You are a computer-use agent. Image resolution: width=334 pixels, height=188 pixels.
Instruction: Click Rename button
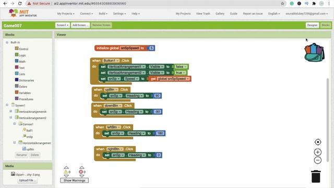click(21, 155)
